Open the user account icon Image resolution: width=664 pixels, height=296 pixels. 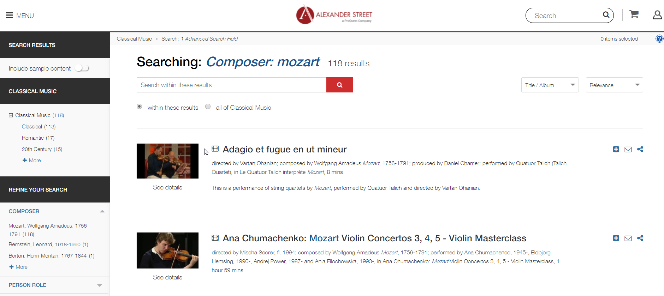pyautogui.click(x=657, y=15)
